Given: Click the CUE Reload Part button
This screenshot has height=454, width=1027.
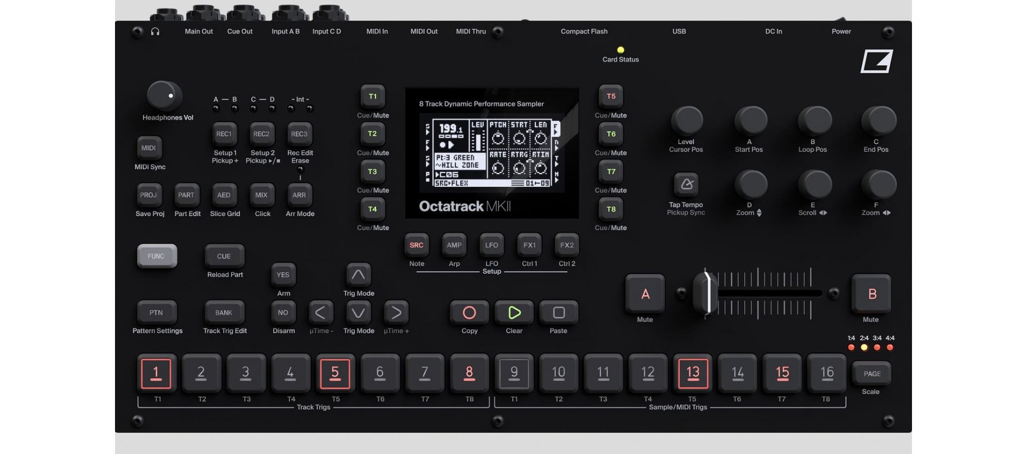Looking at the screenshot, I should click(225, 256).
